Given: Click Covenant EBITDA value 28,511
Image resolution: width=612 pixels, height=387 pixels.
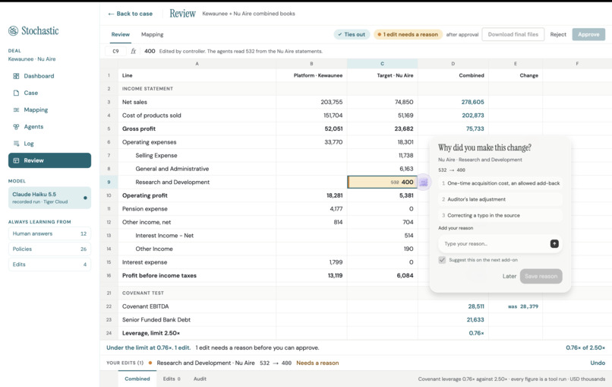Looking at the screenshot, I should coord(476,306).
